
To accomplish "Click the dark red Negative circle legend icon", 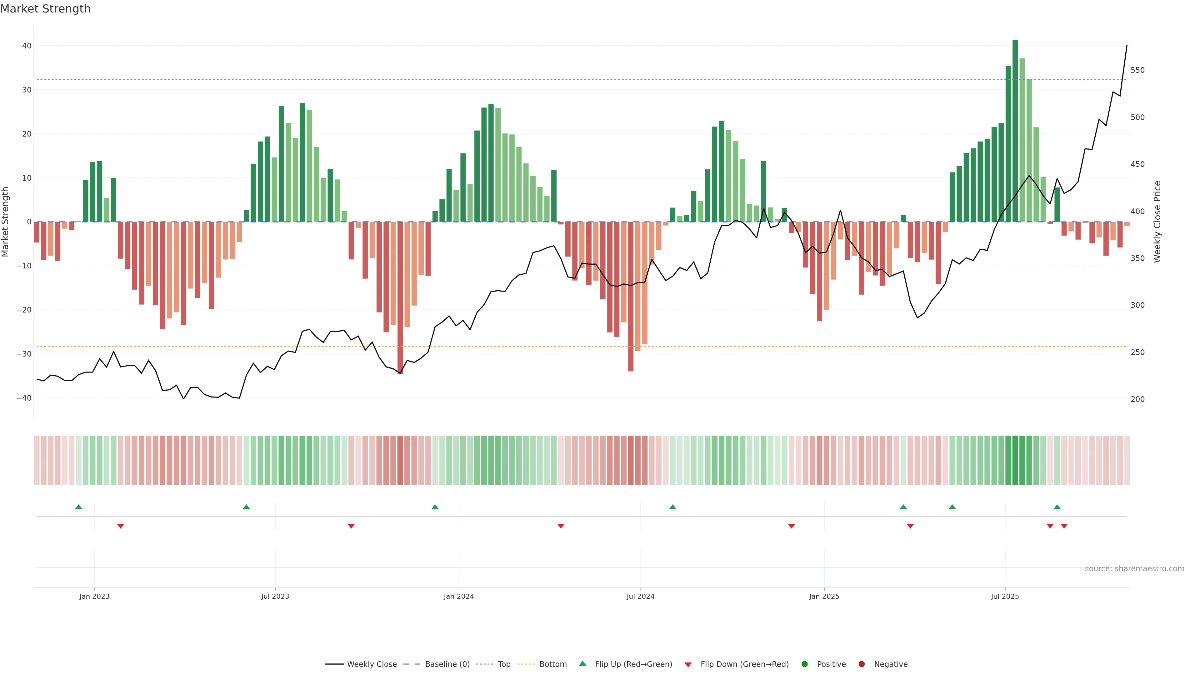I will 861,664.
